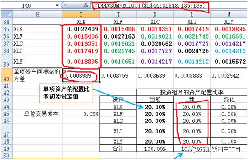The width and height of the screenshot is (248, 160).
Task: Select row 35 header
Action: click(7, 29)
